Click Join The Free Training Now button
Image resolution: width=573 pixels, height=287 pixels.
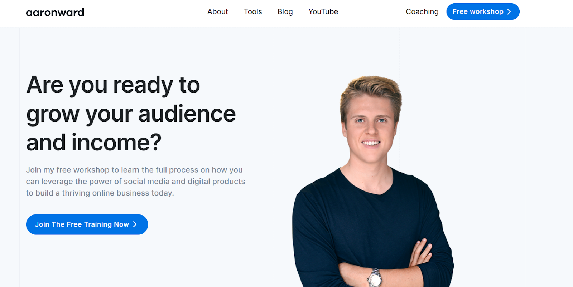click(x=87, y=224)
